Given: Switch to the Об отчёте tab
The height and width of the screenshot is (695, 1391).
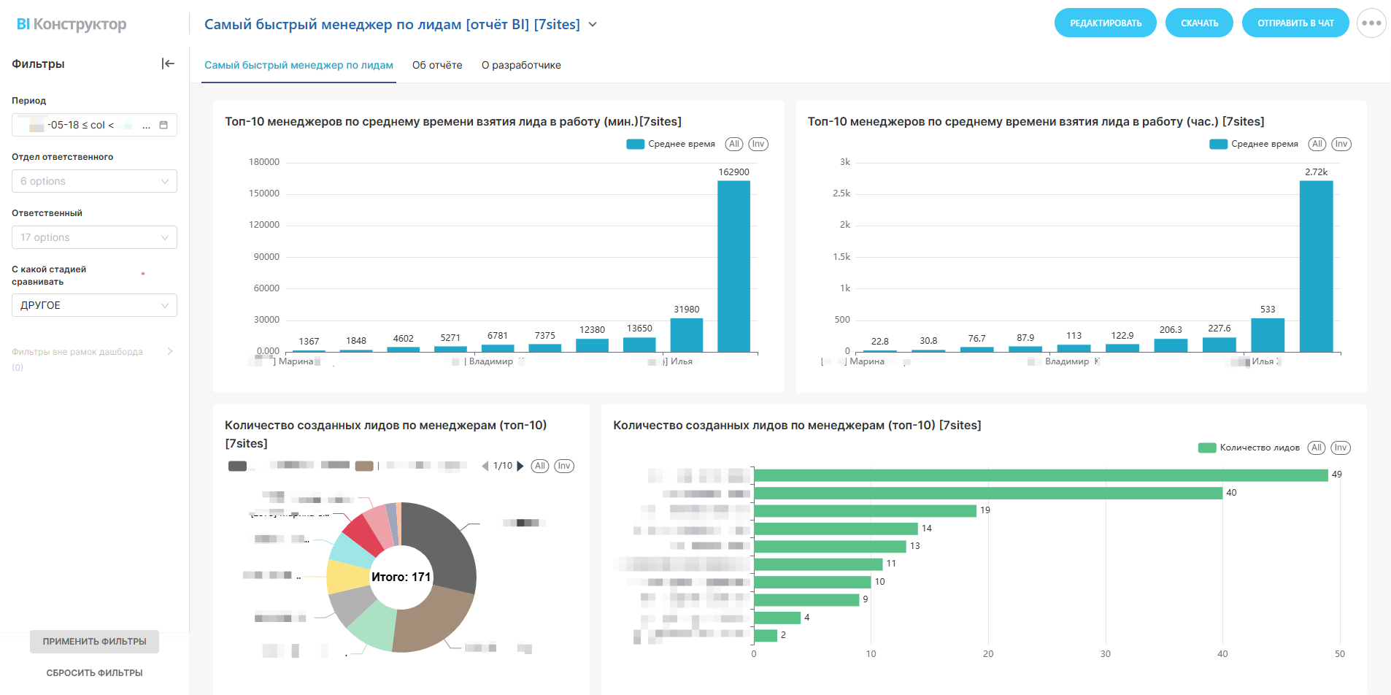Looking at the screenshot, I should (437, 65).
